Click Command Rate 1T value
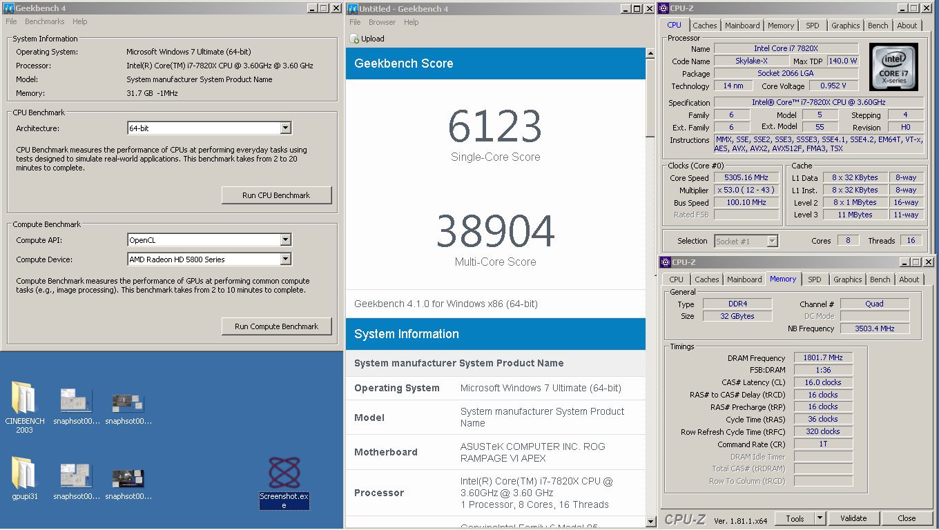Image resolution: width=939 pixels, height=530 pixels. click(823, 444)
